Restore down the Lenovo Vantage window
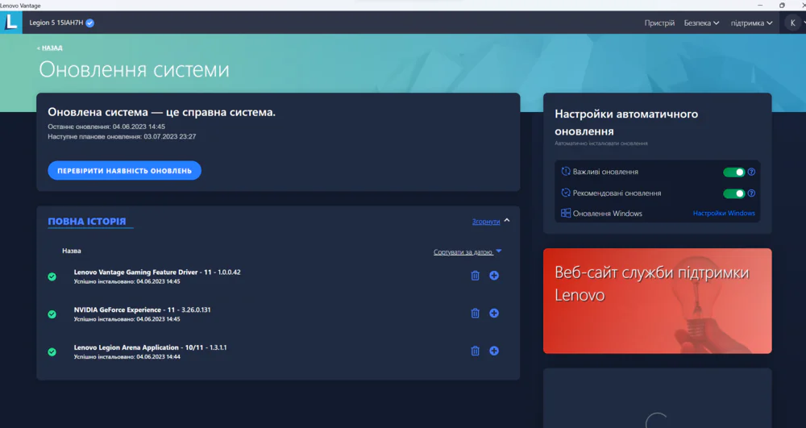The height and width of the screenshot is (428, 806). [x=782, y=5]
